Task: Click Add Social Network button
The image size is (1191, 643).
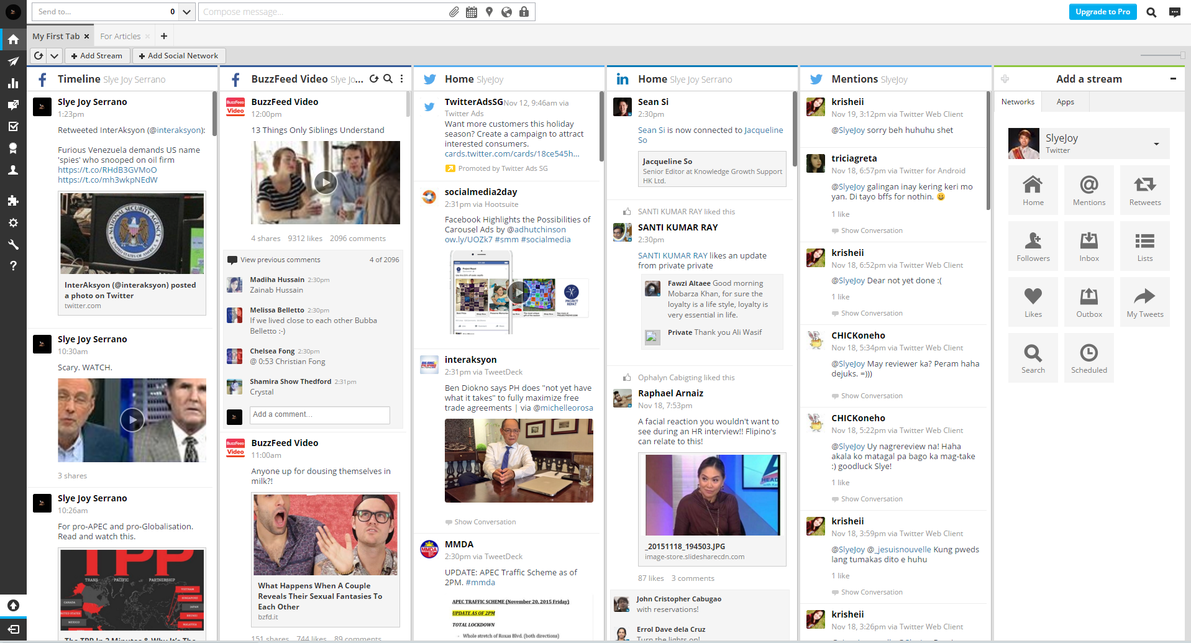Action: click(178, 56)
